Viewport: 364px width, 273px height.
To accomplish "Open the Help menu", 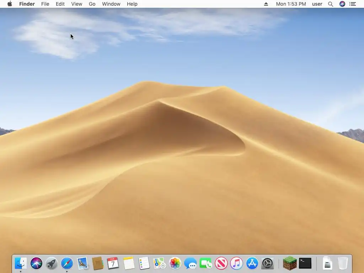I will (132, 4).
